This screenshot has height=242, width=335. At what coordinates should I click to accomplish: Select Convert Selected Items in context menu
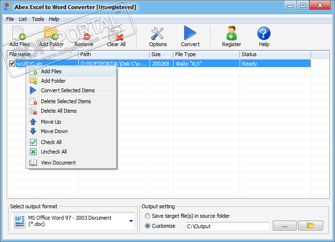coord(71,90)
